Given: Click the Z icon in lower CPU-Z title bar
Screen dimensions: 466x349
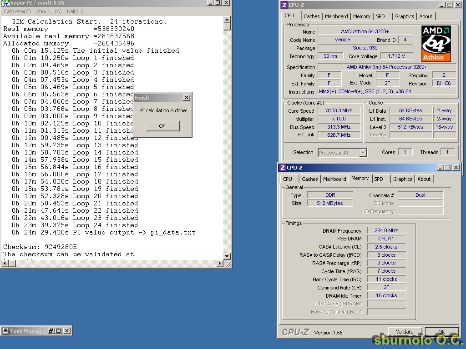Looking at the screenshot, I should [x=282, y=168].
